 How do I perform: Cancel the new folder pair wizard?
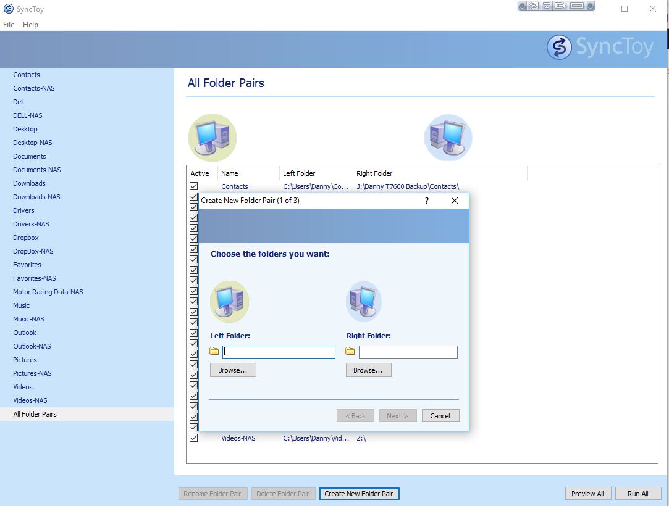(440, 416)
